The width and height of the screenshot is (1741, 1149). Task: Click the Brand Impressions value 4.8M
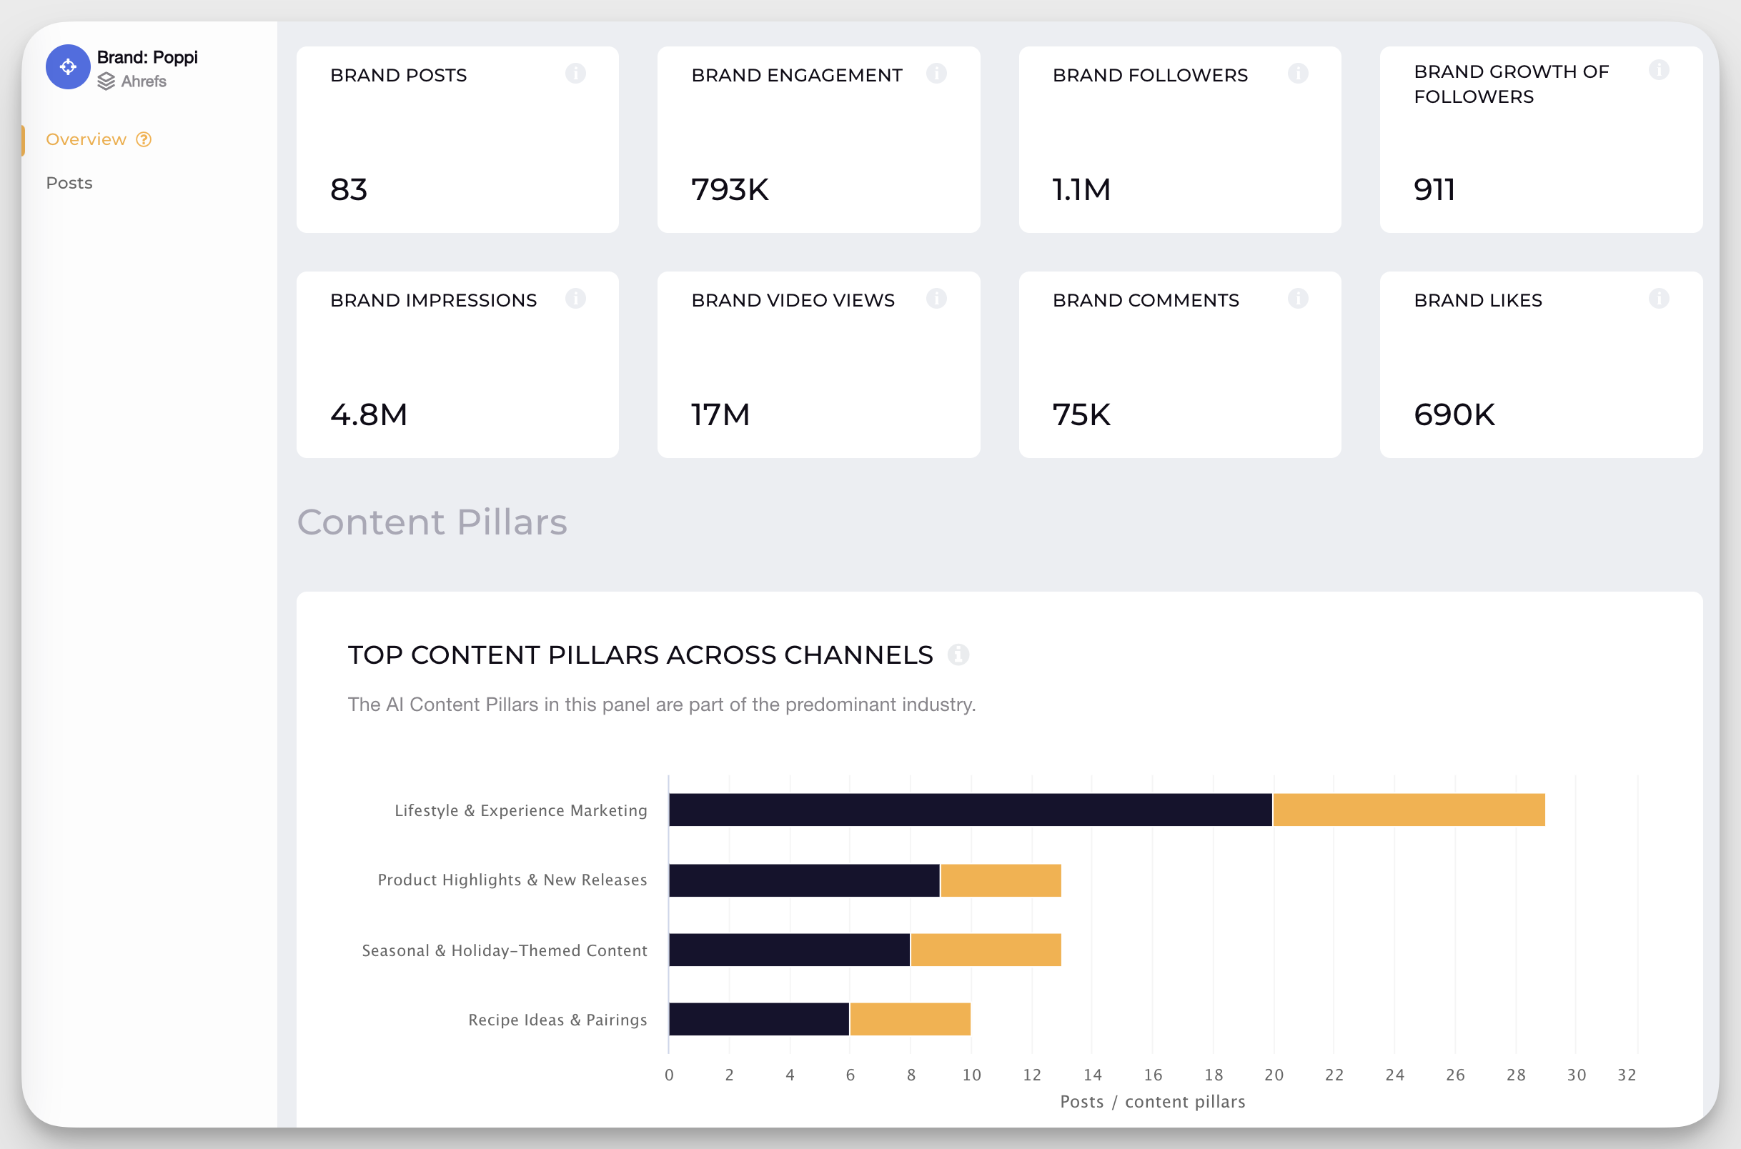coord(369,414)
